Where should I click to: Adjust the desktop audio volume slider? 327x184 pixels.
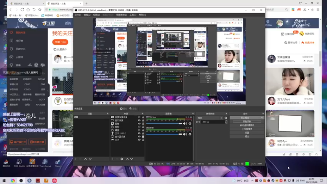(164, 134)
